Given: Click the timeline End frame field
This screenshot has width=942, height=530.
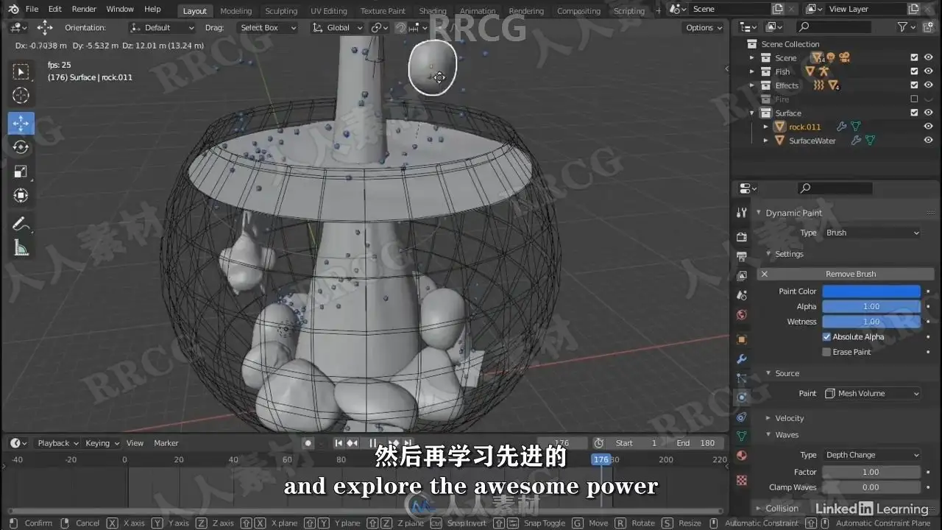Looking at the screenshot, I should point(697,443).
